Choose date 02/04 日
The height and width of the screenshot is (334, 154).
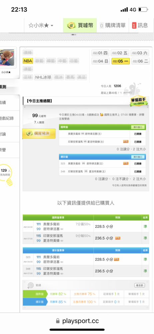pos(100,61)
